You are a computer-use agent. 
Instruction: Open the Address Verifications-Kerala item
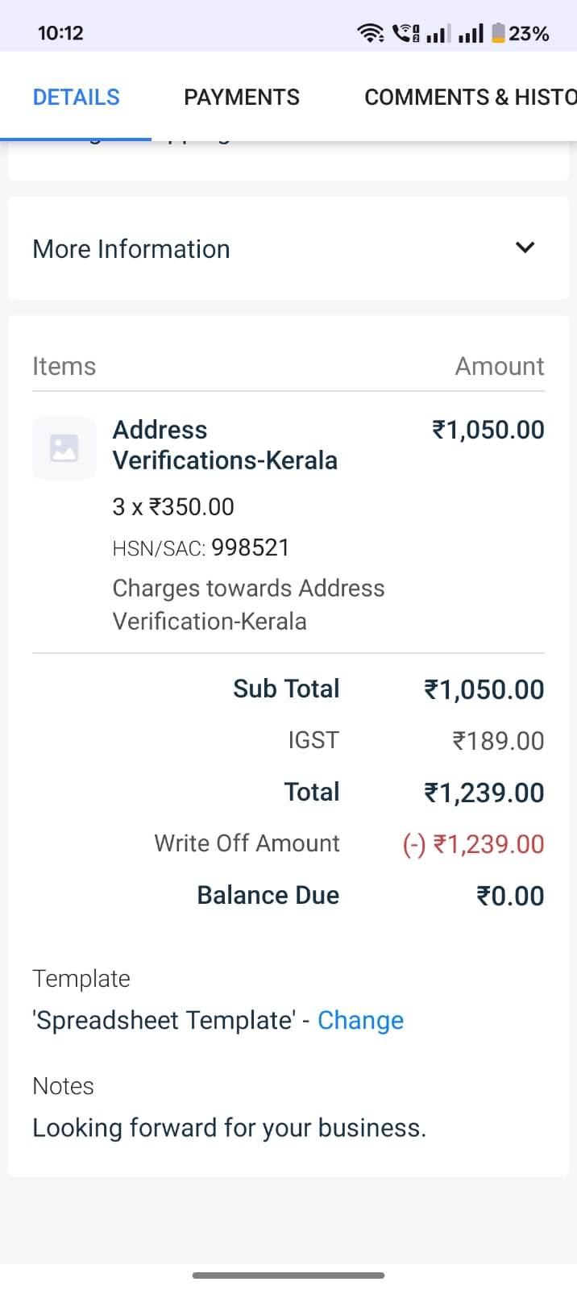225,445
